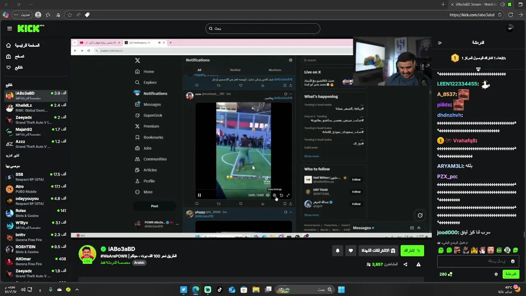Click the shopping tag icon in address bar
The image size is (526, 296).
[87, 15]
